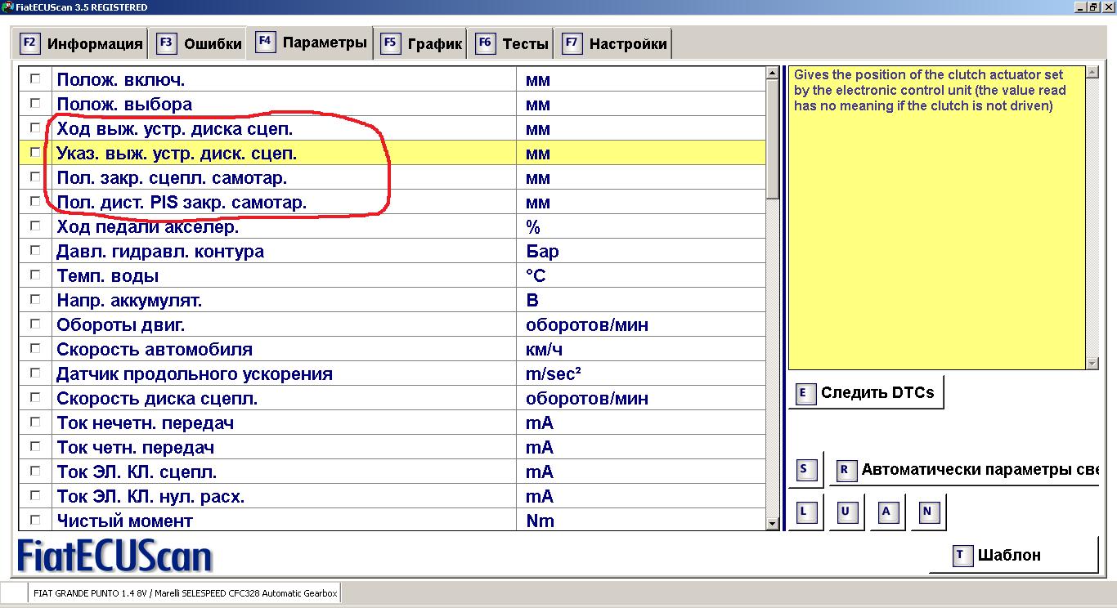
Task: Open the Информация tab
Action: [80, 44]
